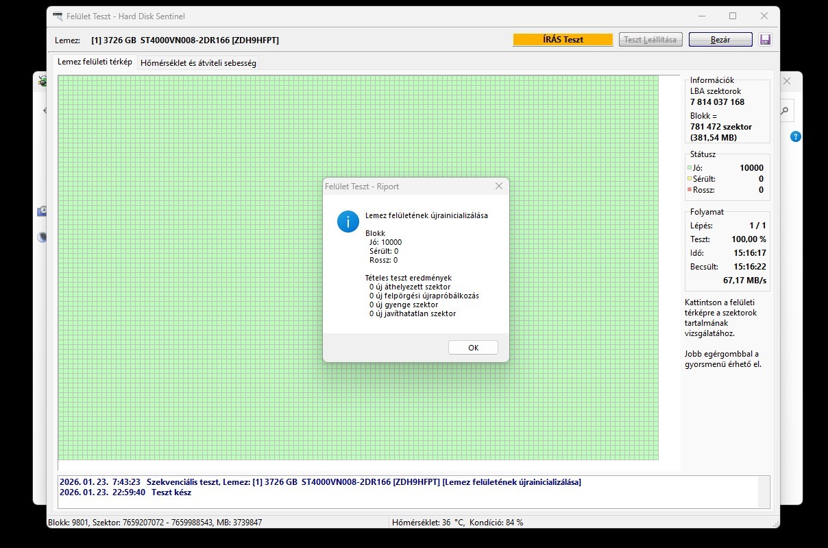Minimize the Felület Teszt window

[701, 16]
